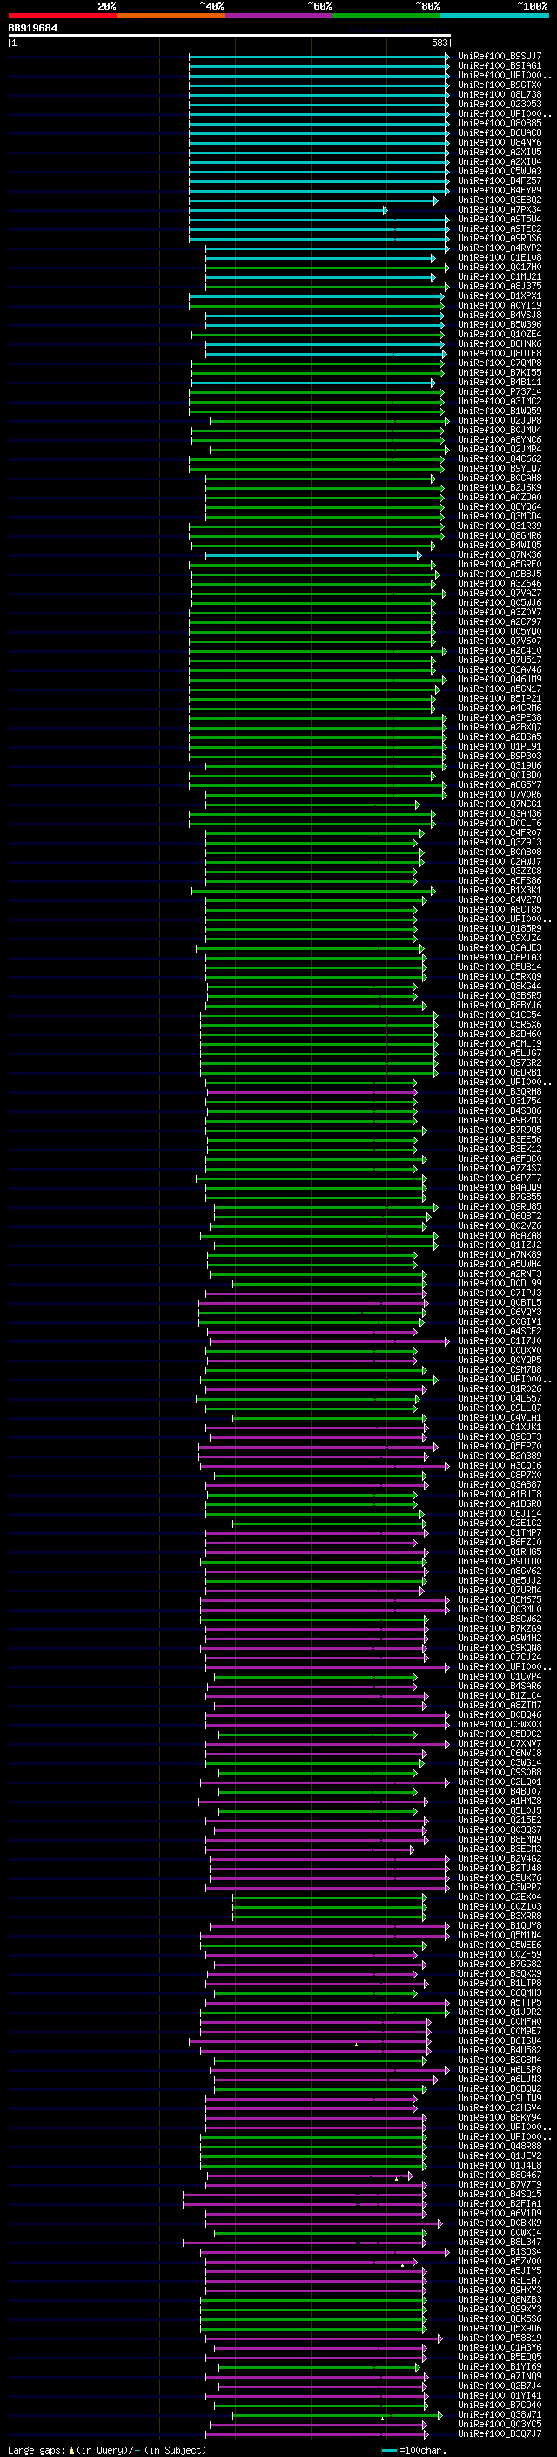The height and width of the screenshot is (2457, 557).
Task: Click hit label UniRef100_A7PX34
Action: (x=499, y=210)
